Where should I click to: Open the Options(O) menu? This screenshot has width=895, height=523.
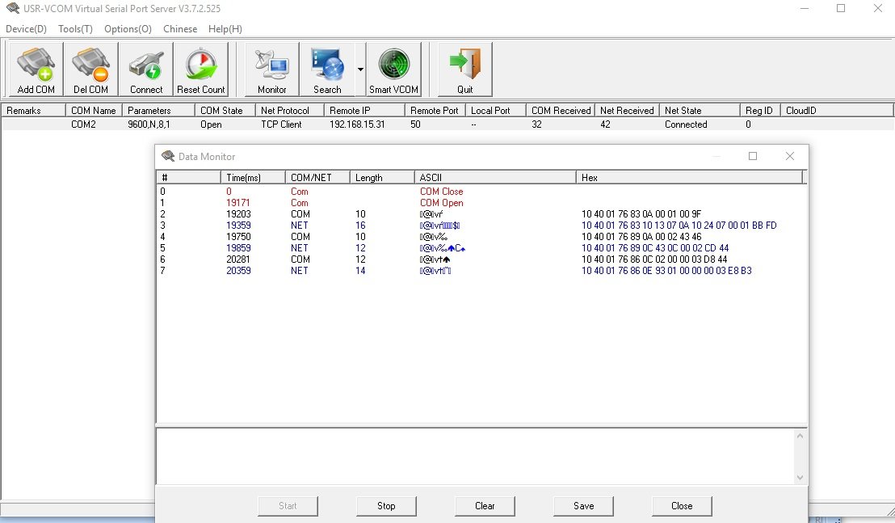[x=128, y=29]
